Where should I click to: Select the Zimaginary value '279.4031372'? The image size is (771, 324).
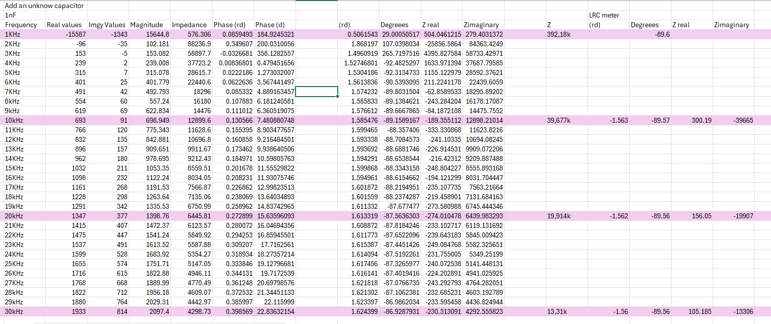pyautogui.click(x=483, y=34)
